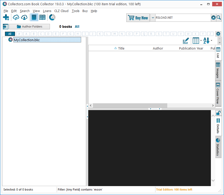This screenshot has height=195, width=224.
Task: Click the RSLOAD.NET search input field
Action: 183,18
